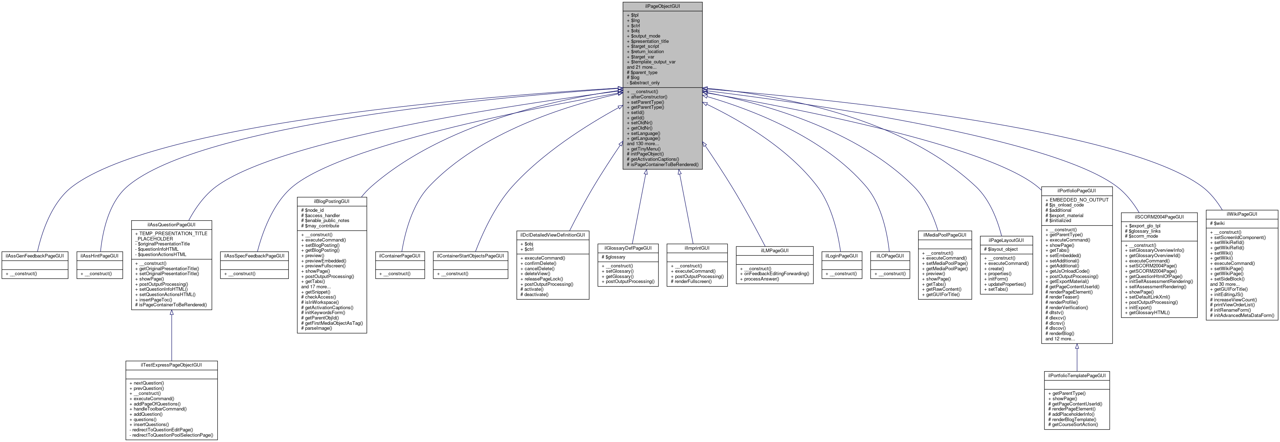Open the ilImprintGUI class node

(x=697, y=265)
